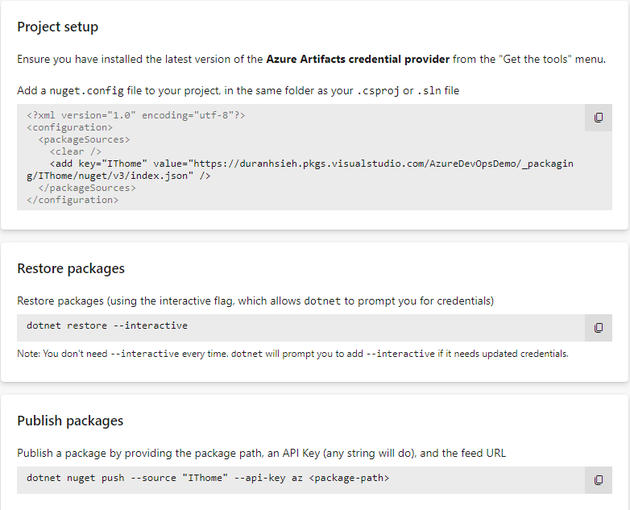630x510 pixels.
Task: Copy the dotnet nuget push command
Action: click(599, 480)
